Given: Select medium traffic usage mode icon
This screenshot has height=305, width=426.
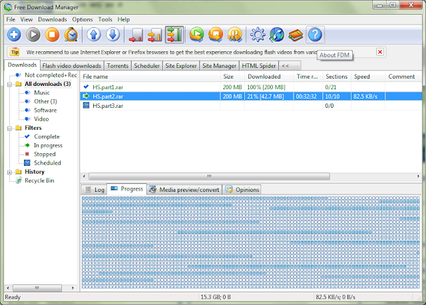Looking at the screenshot, I should [155, 35].
